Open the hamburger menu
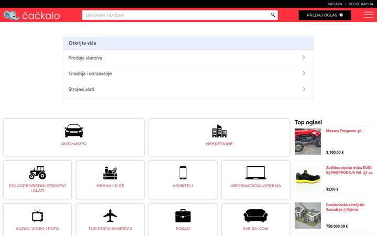This screenshot has width=377, height=236. (x=368, y=15)
